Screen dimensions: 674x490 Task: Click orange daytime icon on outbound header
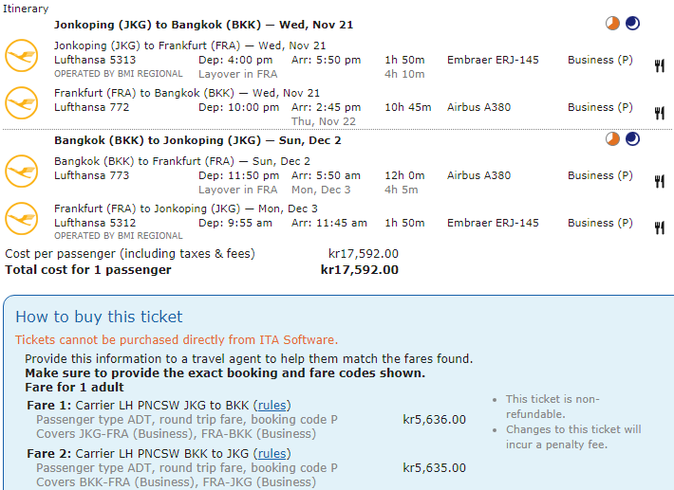613,24
